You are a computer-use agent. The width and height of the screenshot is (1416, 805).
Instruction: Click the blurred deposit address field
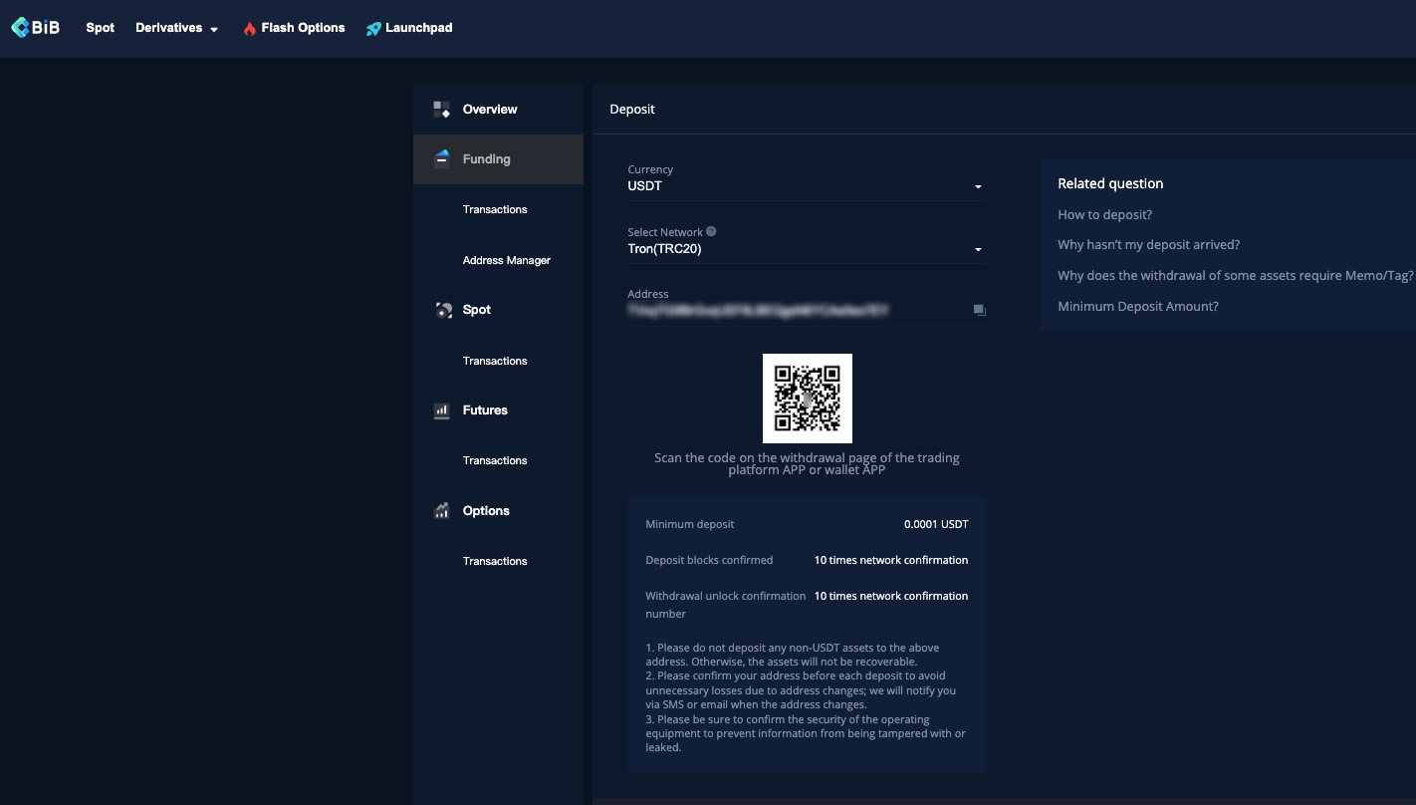(x=758, y=311)
